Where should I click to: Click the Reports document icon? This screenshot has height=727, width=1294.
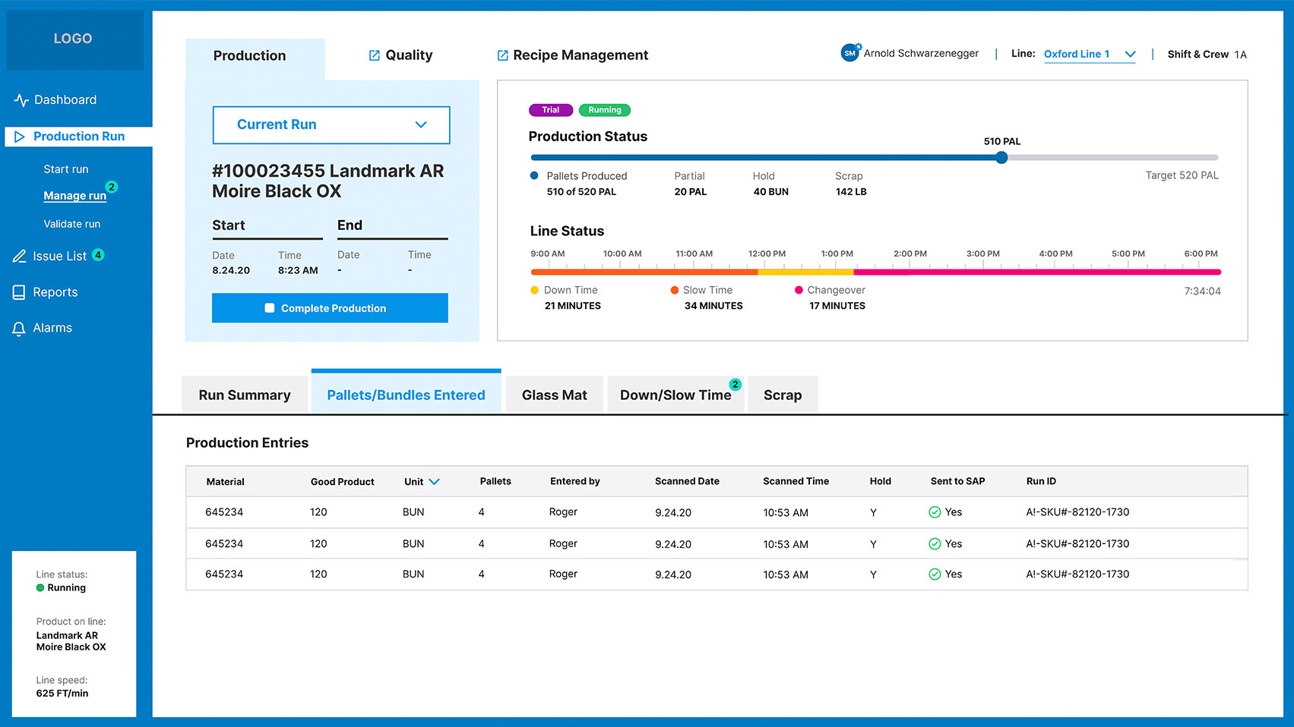pos(19,292)
